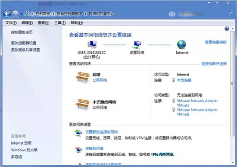This screenshot has height=167, width=237.
Task: Click the scrollbar down arrow
Action: coord(233,163)
